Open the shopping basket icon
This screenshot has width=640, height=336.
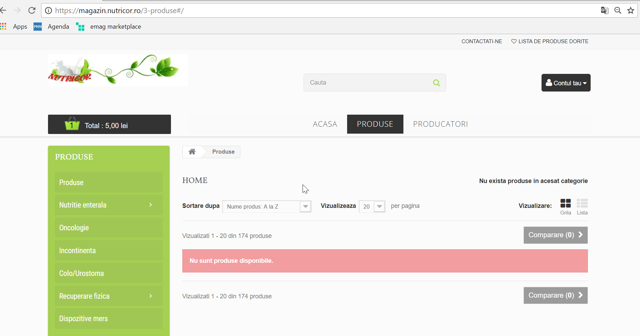tap(72, 124)
